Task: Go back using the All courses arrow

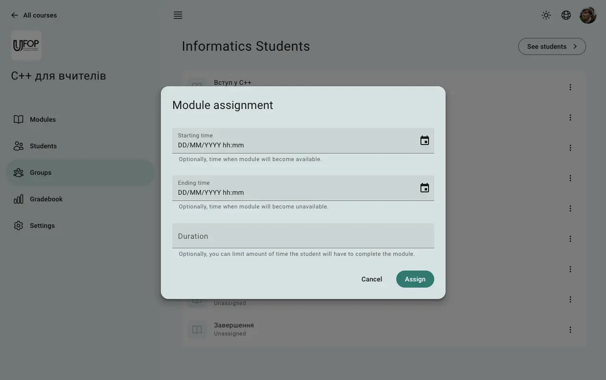Action: point(14,15)
